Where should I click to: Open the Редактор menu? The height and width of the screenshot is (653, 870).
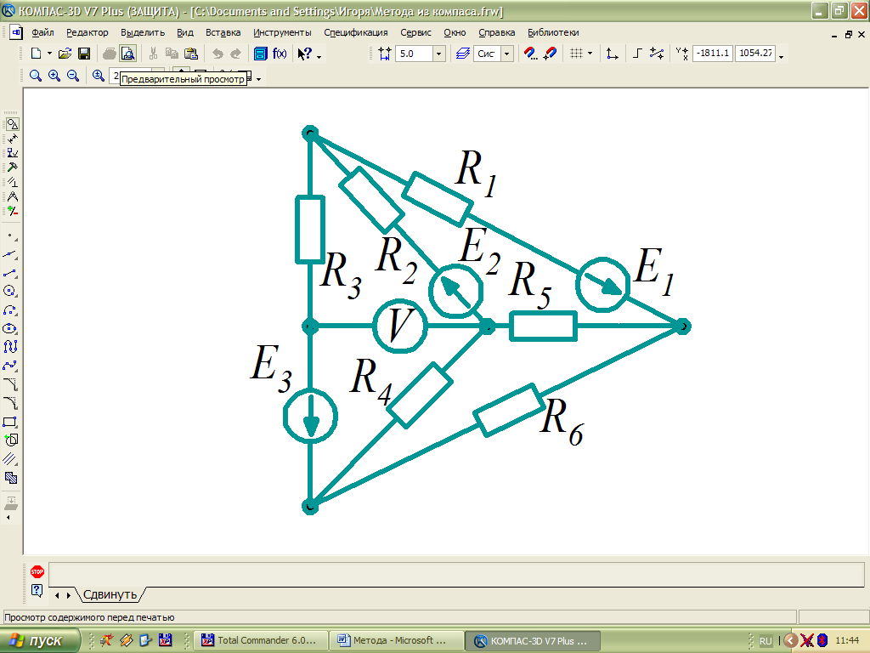click(x=88, y=33)
